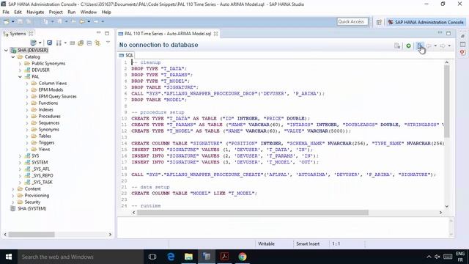Open the Window menu
The height and width of the screenshot is (264, 469).
89,12
